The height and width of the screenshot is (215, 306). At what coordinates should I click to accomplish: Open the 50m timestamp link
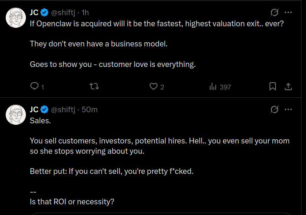pos(89,110)
